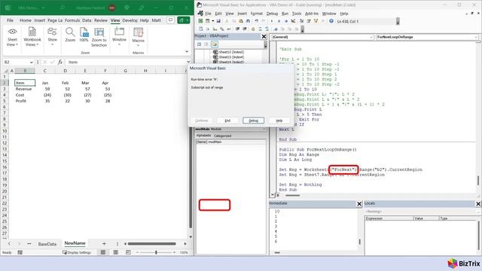Click Display Settings in Excel status bar
482x271 pixels.
point(77,253)
